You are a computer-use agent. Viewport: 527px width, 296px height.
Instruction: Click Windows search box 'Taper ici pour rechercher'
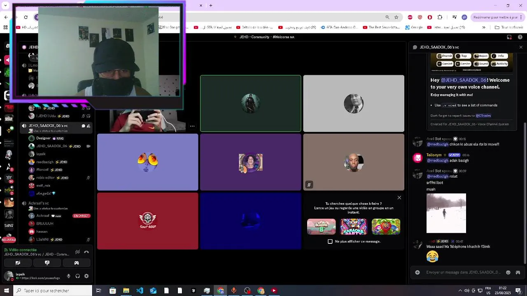[x=53, y=291]
